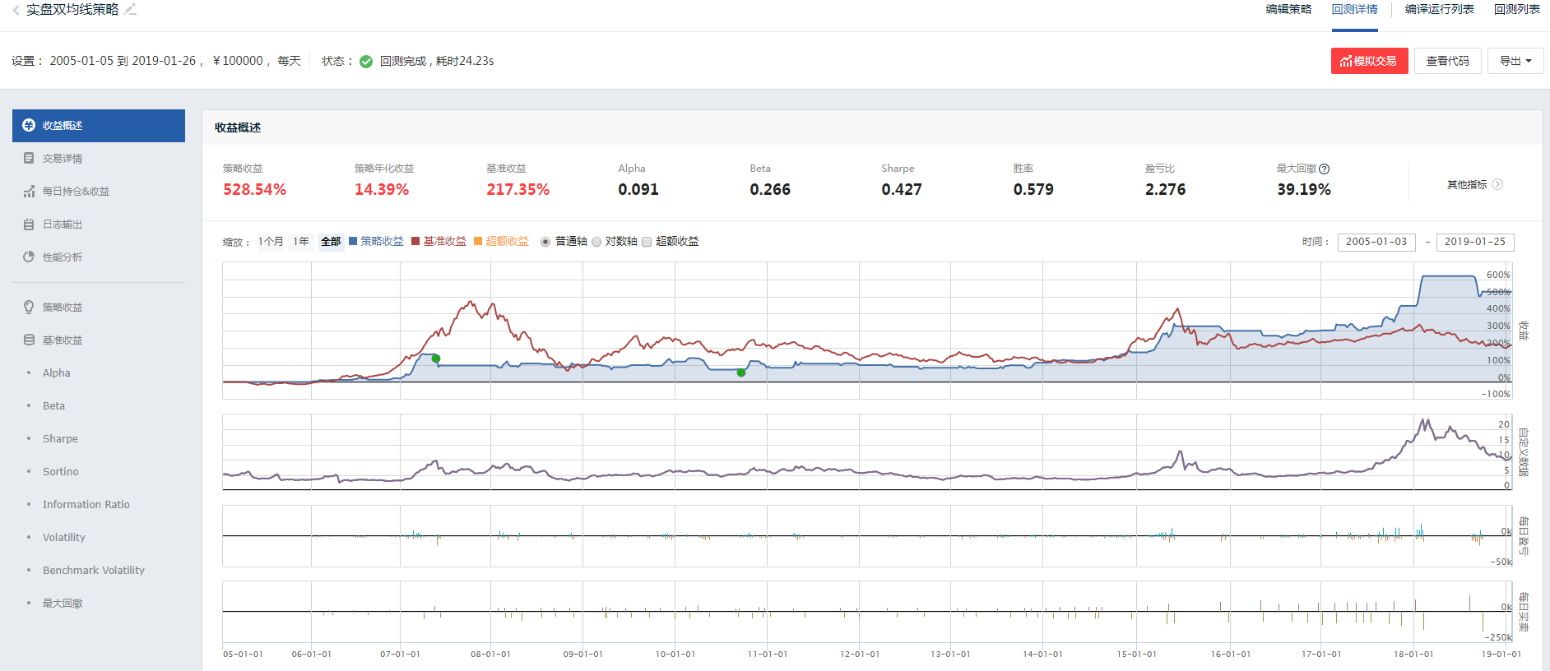
Task: Click the 基准收益 database icon
Action: (x=29, y=340)
